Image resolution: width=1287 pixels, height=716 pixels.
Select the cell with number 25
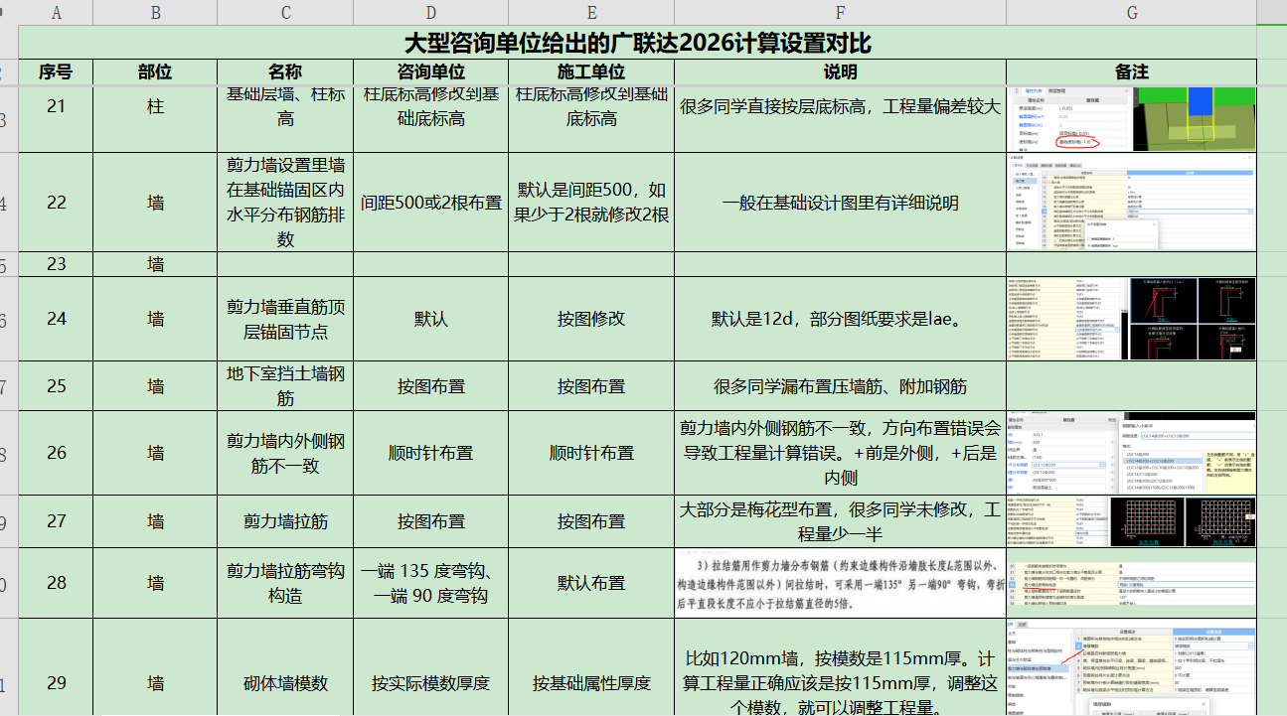point(56,386)
